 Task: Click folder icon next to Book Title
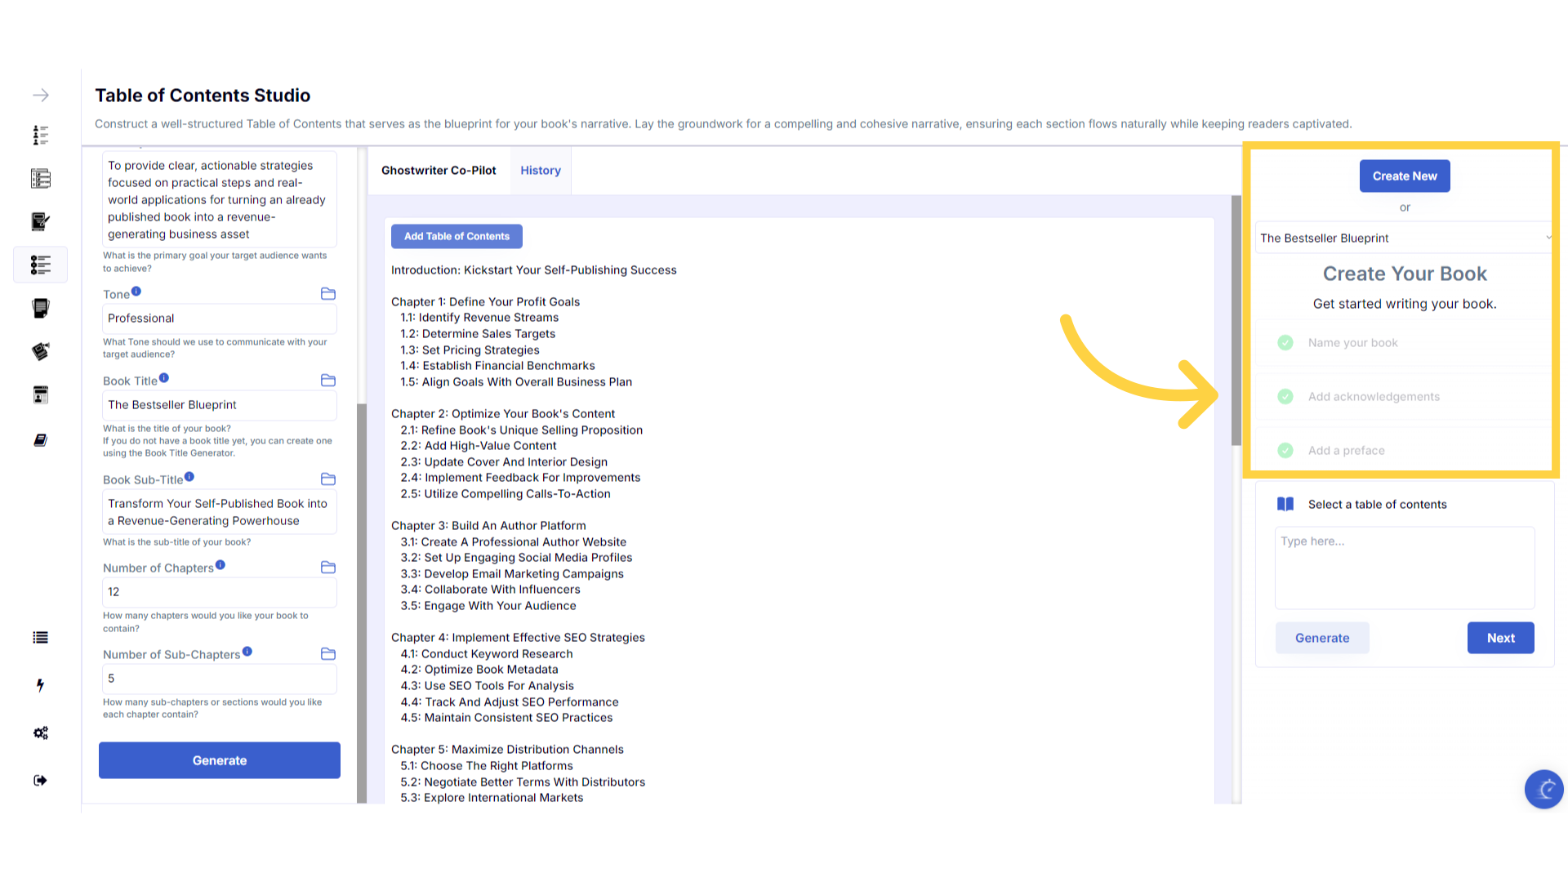click(x=328, y=381)
